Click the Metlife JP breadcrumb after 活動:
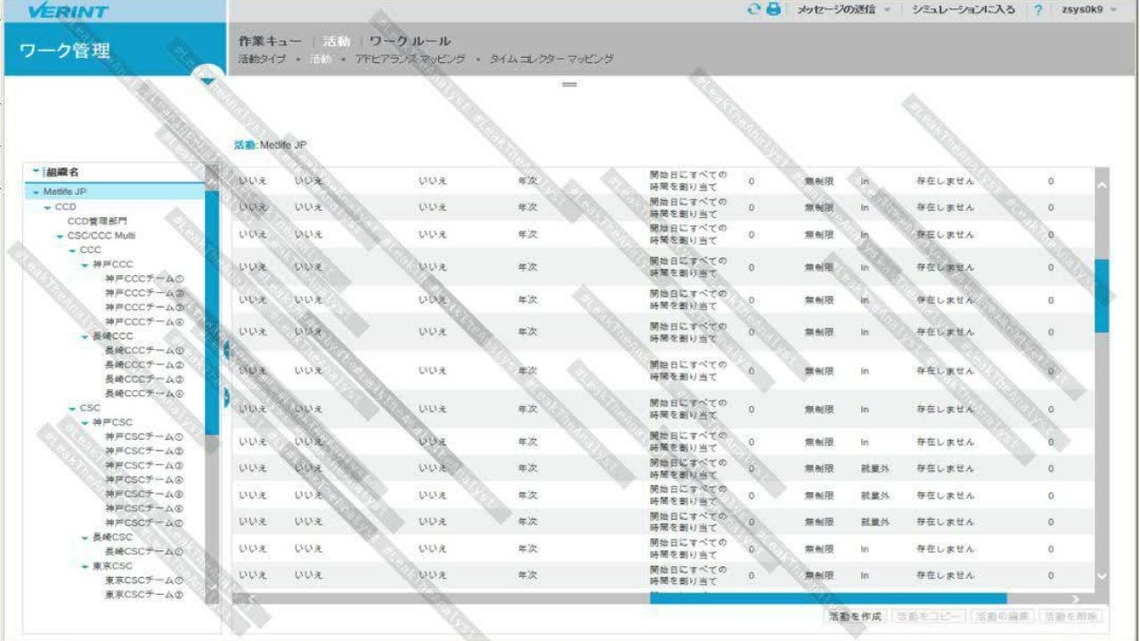Screen dimensions: 1140x641 click(x=283, y=144)
